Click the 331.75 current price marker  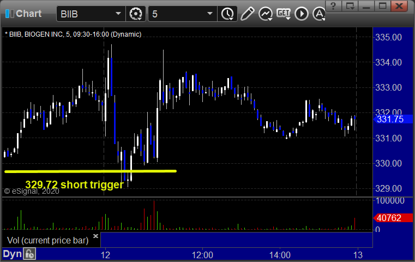(393, 119)
